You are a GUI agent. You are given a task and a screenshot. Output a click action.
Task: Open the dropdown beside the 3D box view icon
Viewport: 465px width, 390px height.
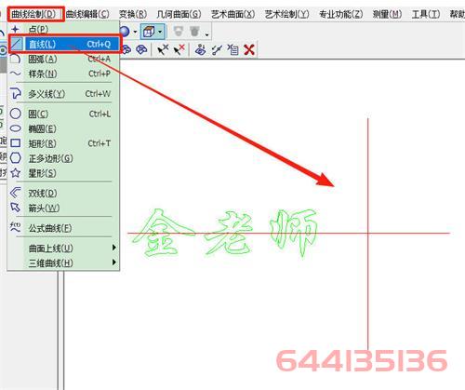coord(160,32)
